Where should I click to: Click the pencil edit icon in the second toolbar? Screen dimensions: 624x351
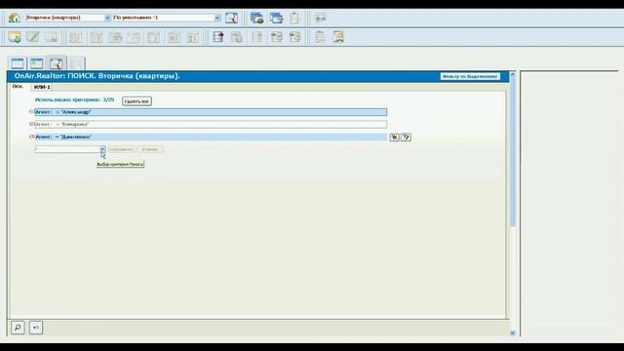coord(33,37)
